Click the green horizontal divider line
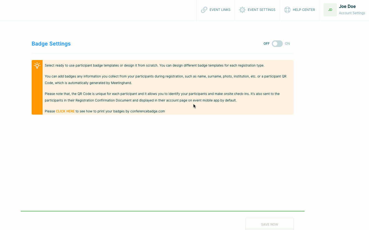The image size is (369, 230). (162, 211)
